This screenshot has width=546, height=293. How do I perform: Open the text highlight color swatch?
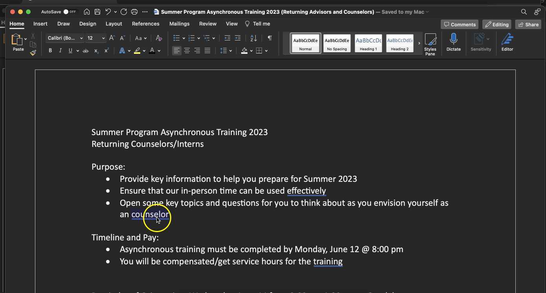(137, 51)
